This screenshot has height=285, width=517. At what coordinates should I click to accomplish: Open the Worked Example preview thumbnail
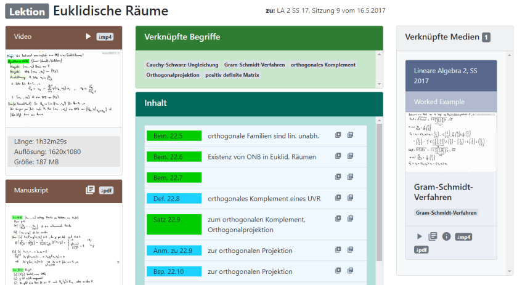450,142
